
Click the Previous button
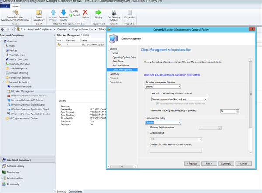click(x=192, y=164)
